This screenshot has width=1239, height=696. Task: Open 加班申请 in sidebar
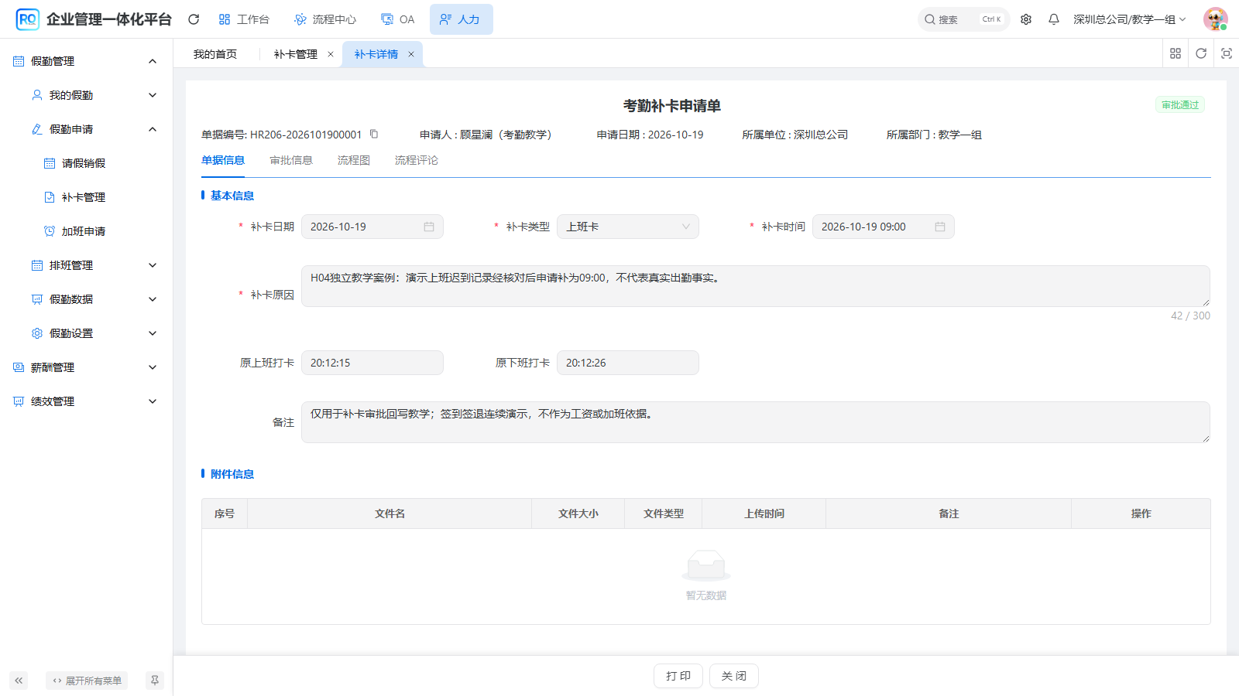(84, 231)
